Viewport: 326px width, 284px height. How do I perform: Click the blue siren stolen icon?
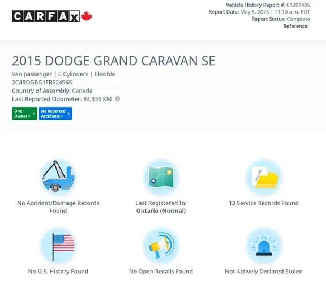click(264, 245)
